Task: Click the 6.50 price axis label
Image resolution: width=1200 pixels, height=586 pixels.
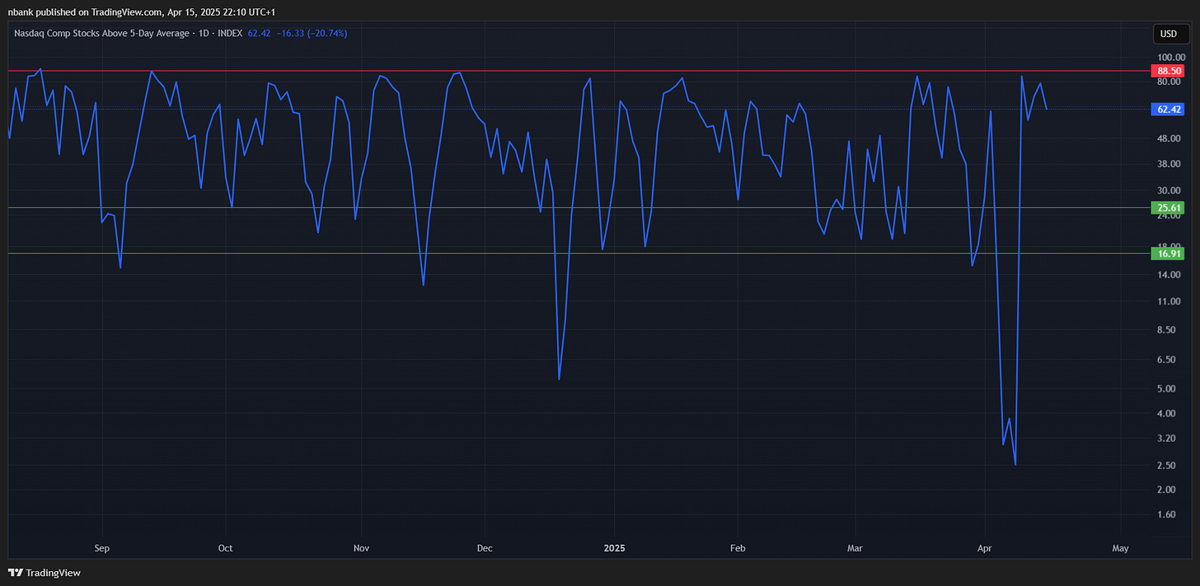Action: pos(1168,360)
